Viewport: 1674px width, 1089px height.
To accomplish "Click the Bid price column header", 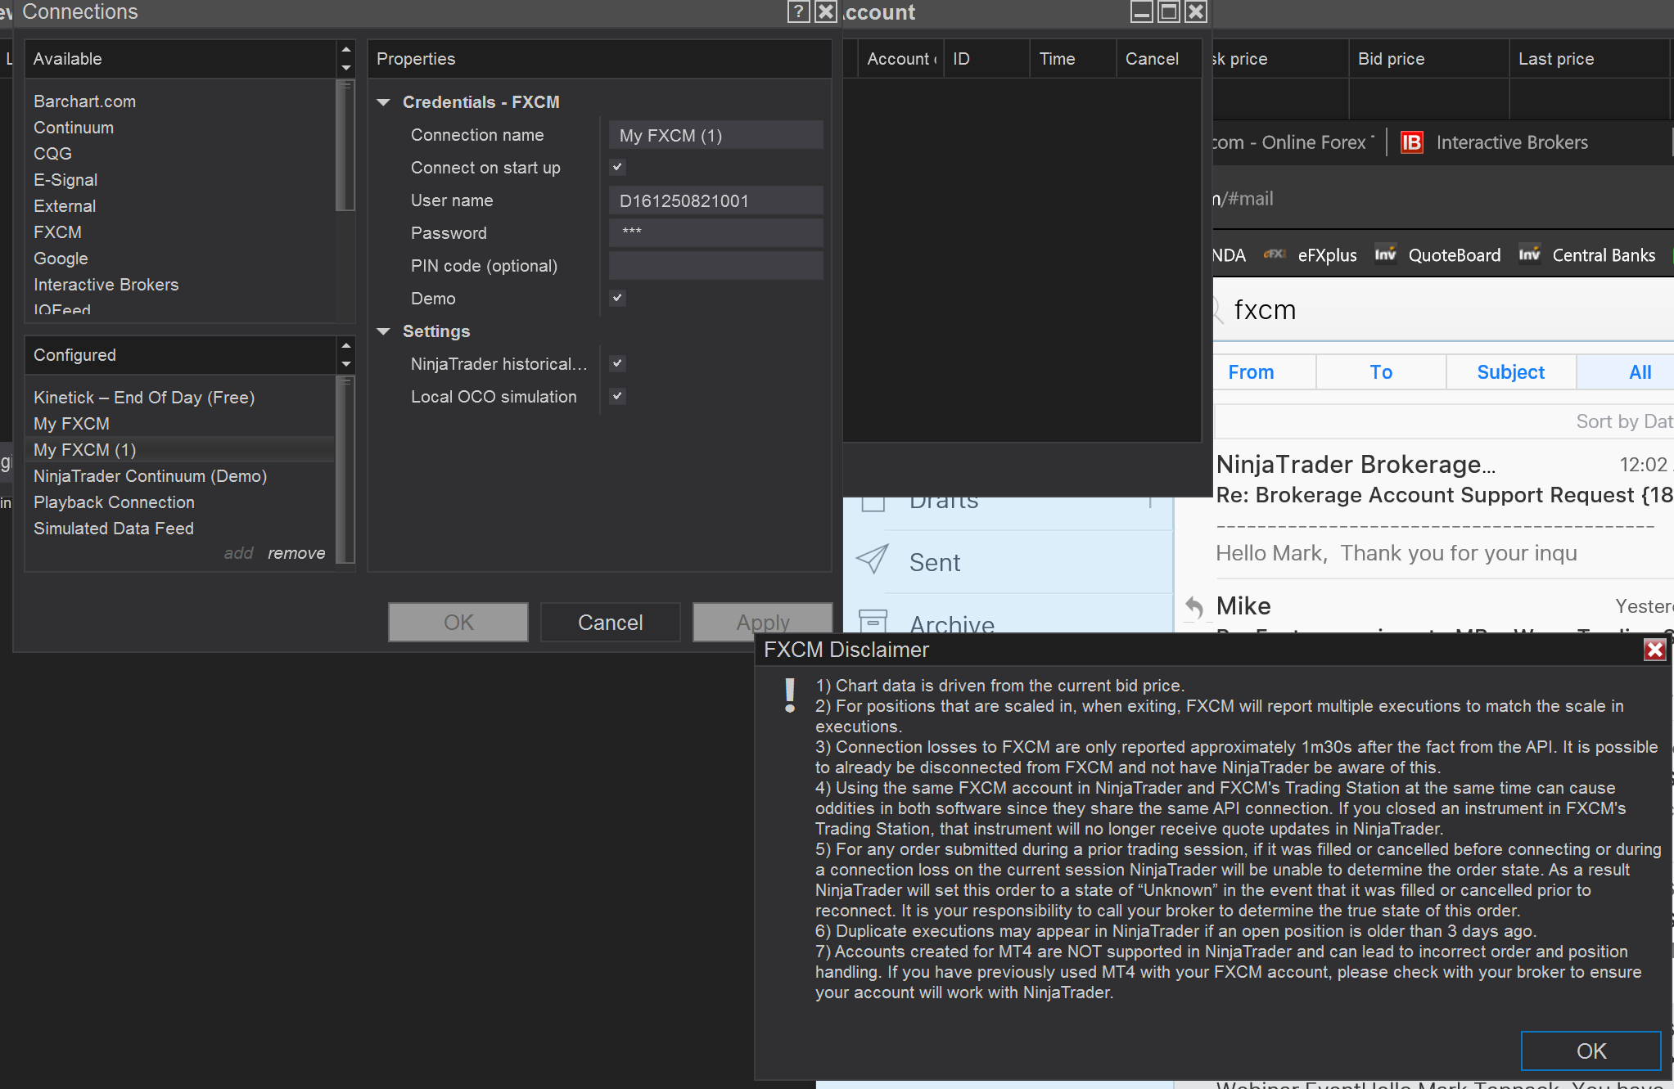I will click(x=1428, y=59).
